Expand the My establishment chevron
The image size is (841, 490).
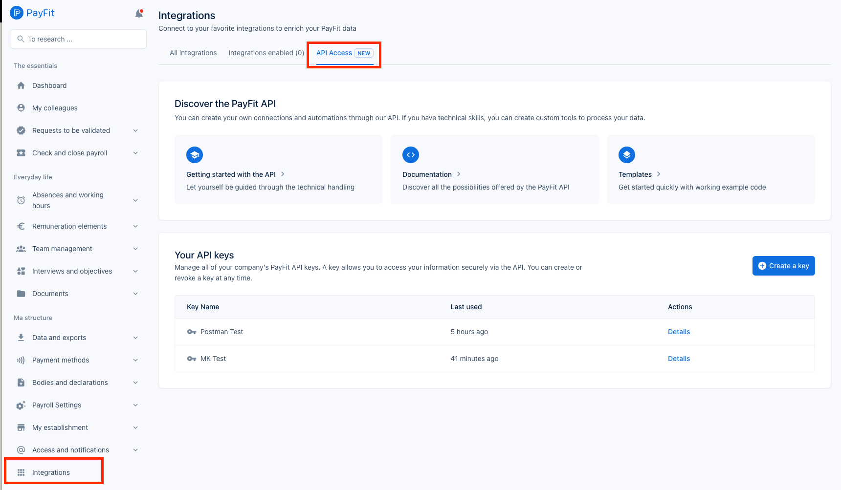pyautogui.click(x=135, y=427)
